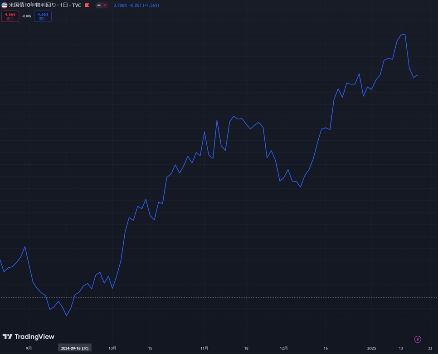Click the purple lightning bolt icon
The image size is (438, 354).
pyautogui.click(x=418, y=339)
